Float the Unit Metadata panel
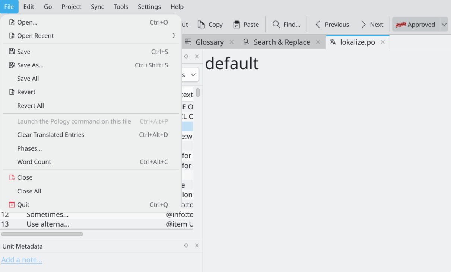This screenshot has width=451, height=272. click(x=186, y=246)
